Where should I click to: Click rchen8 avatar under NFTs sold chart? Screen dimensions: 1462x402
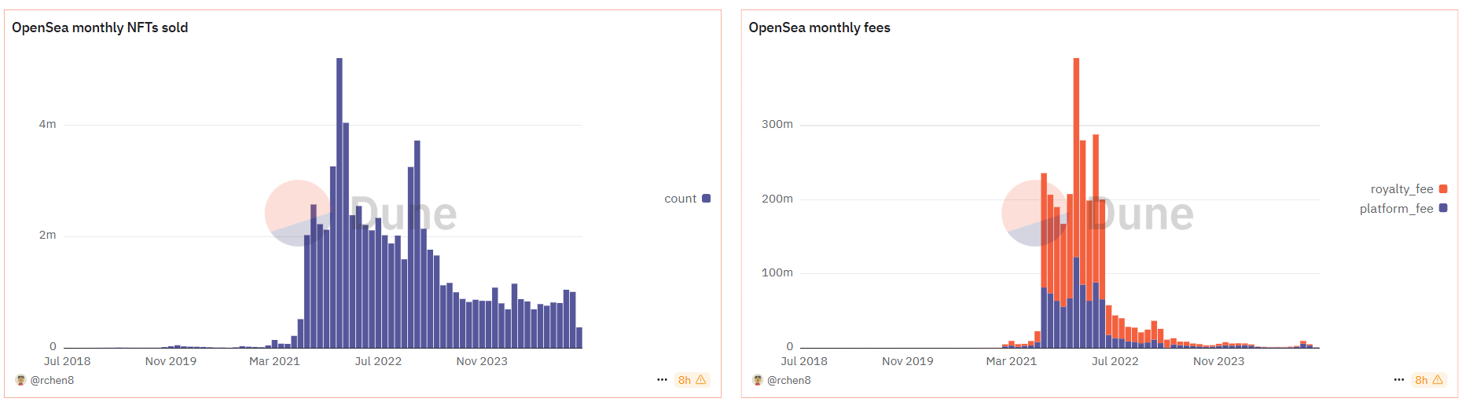tap(20, 380)
